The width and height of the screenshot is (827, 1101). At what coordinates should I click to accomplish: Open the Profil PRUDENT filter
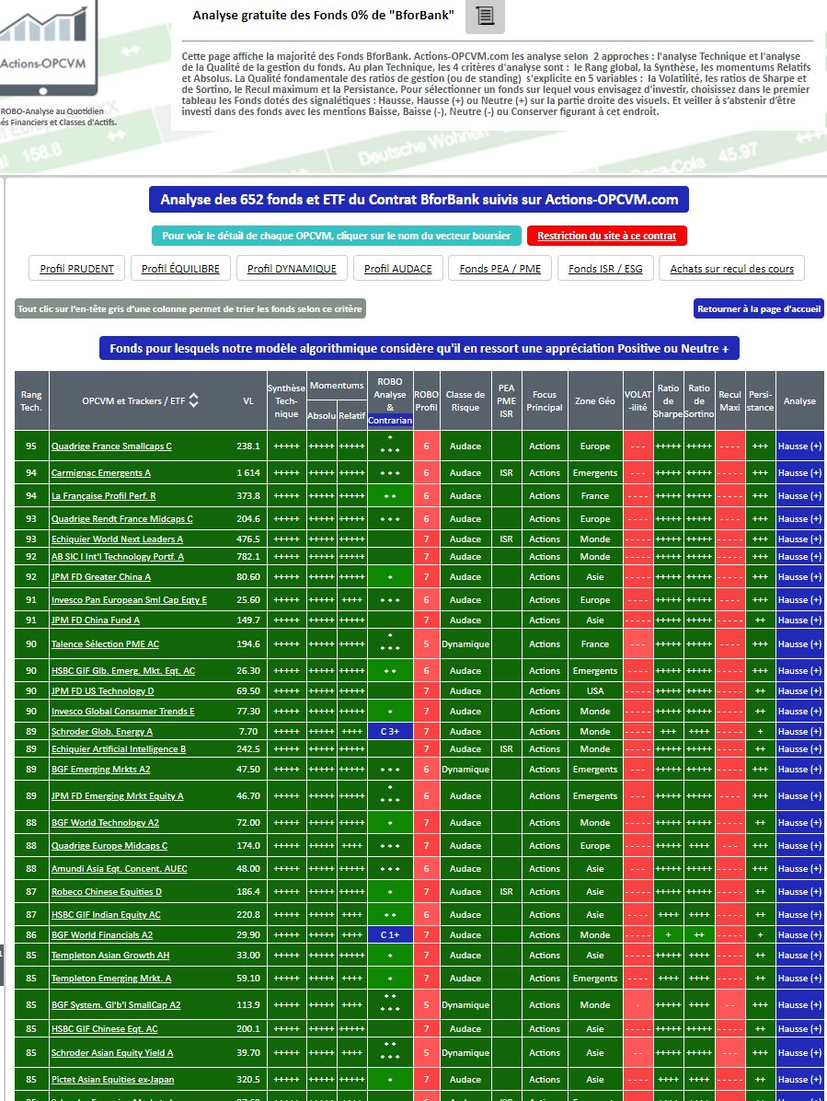point(76,268)
